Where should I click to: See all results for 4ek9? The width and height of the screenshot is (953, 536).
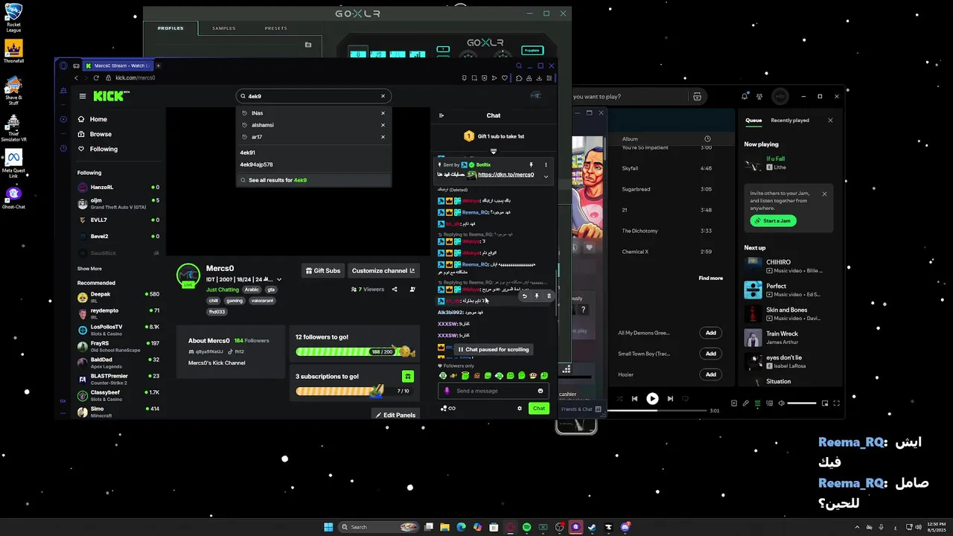pyautogui.click(x=313, y=180)
